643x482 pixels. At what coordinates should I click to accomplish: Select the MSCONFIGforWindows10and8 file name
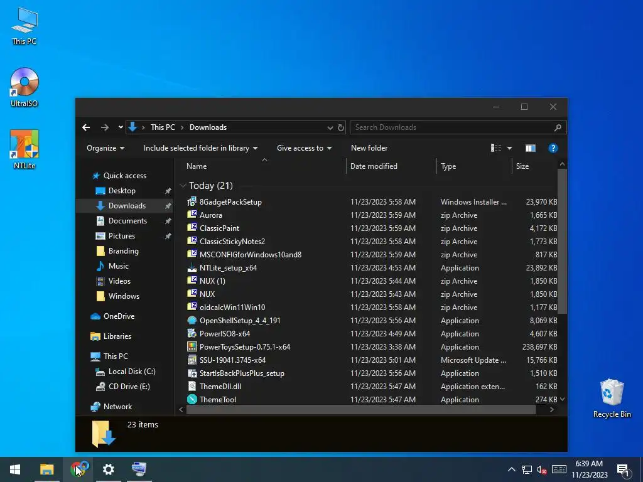pyautogui.click(x=250, y=255)
